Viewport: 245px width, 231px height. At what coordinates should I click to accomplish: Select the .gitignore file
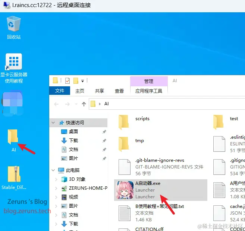(x=229, y=167)
